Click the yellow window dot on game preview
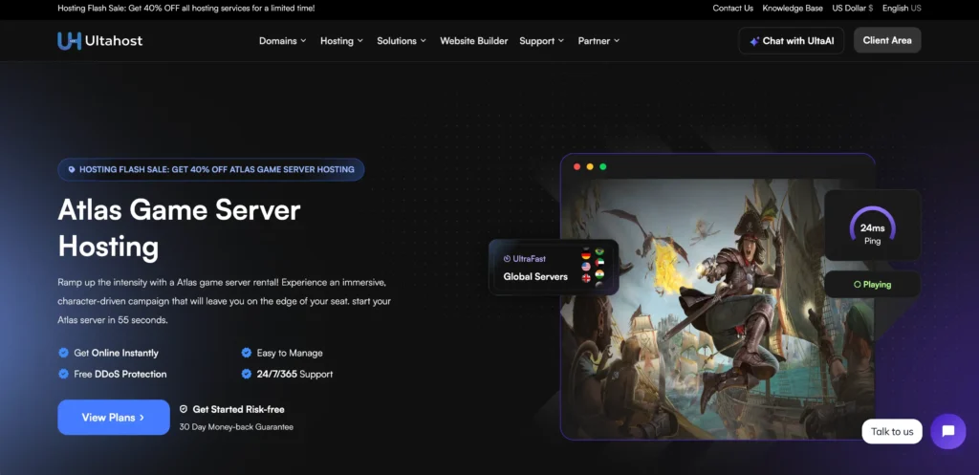 (x=590, y=167)
